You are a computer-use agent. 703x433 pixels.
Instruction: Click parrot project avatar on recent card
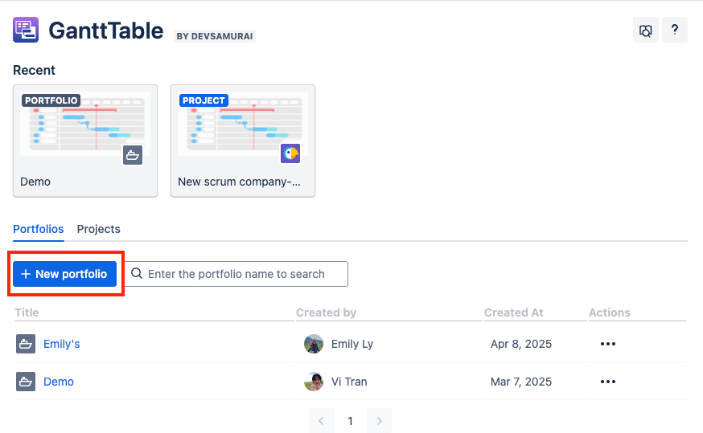[290, 153]
